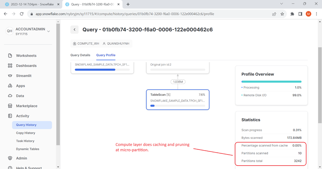Open the browser tab search chevron
The width and height of the screenshot is (322, 169).
tap(281, 4)
